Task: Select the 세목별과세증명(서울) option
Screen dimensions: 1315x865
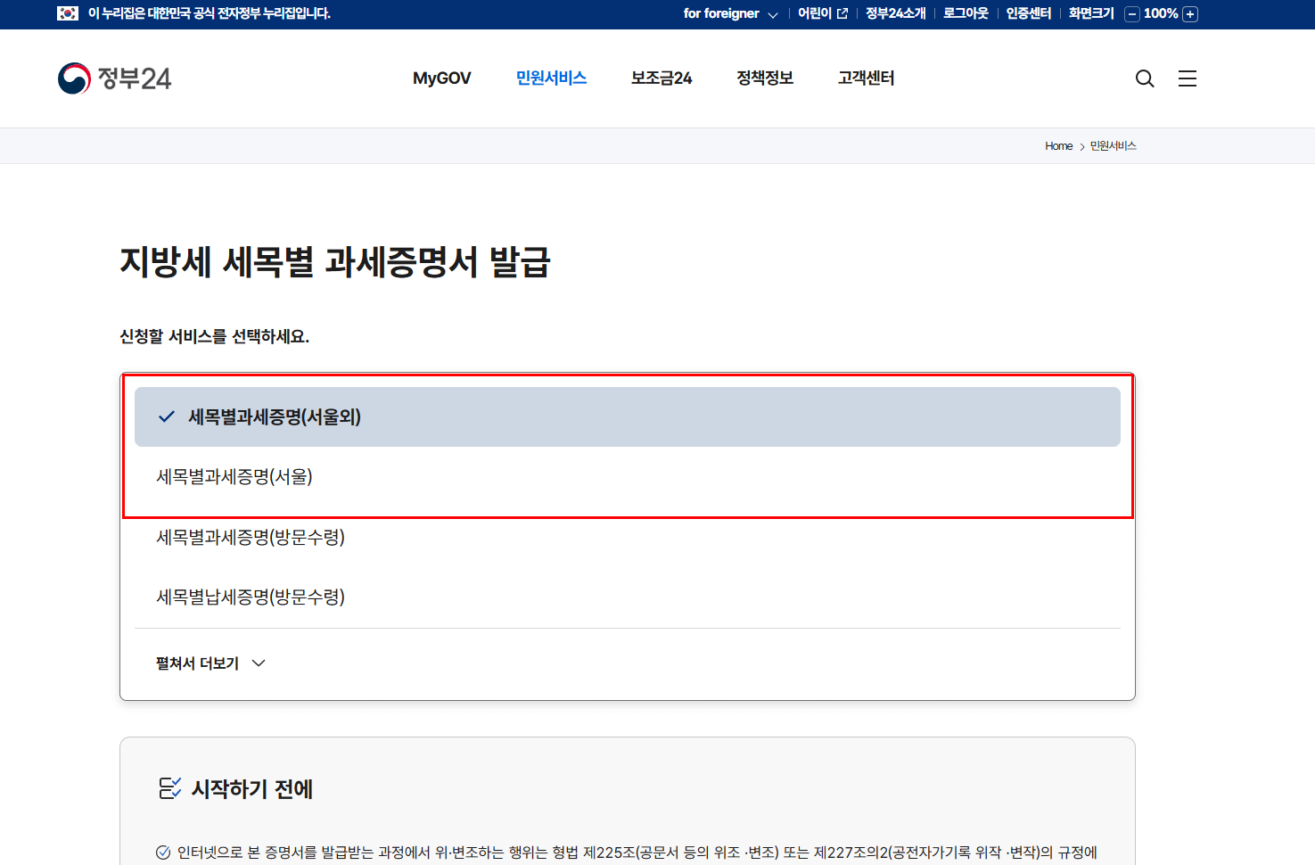Action: [x=234, y=477]
